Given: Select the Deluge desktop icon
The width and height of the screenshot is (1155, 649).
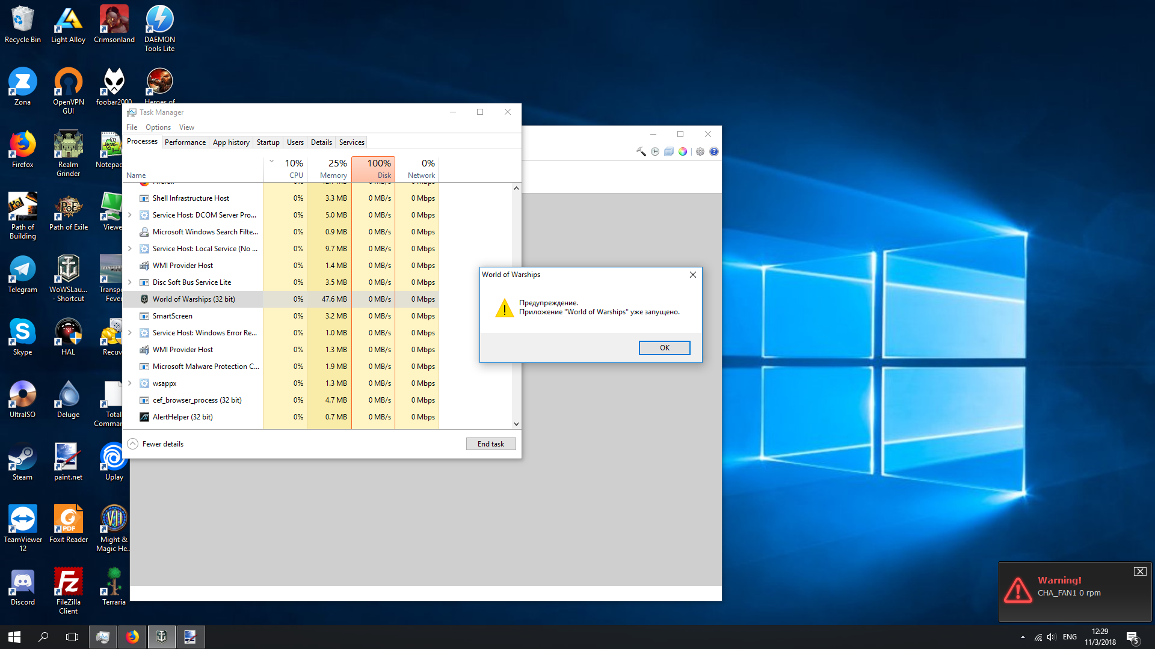Looking at the screenshot, I should (x=69, y=400).
